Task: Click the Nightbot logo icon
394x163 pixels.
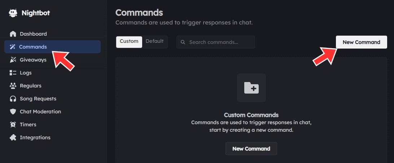Action: tap(13, 13)
